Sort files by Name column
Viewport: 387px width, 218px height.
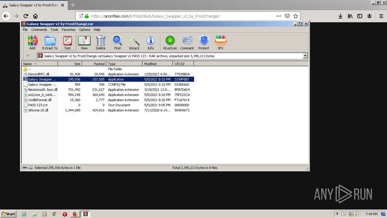coord(40,64)
